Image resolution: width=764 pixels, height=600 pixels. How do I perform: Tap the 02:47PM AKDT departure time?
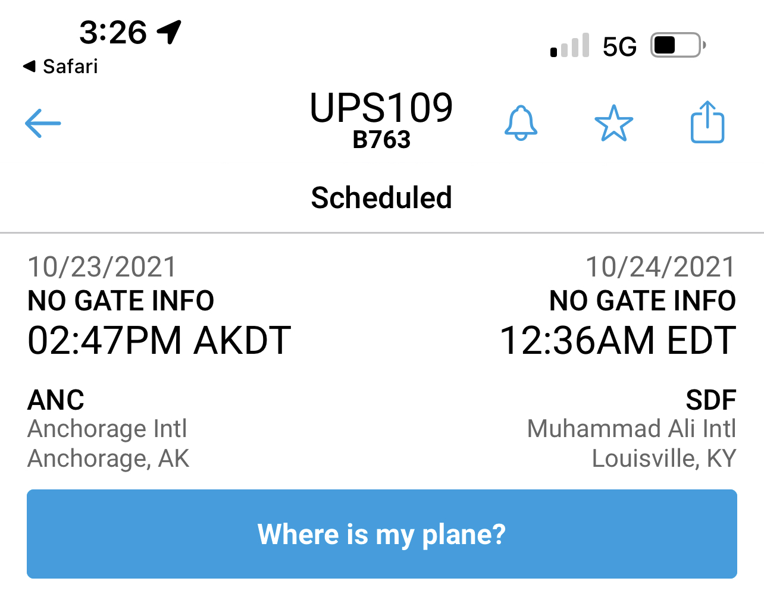(x=159, y=341)
